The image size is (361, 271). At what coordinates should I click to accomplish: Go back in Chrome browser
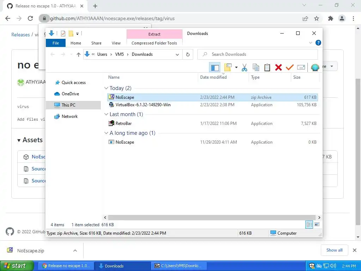pos(8,18)
